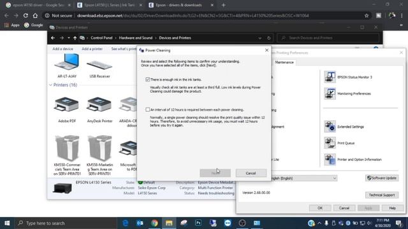Open Outlook from taskbar
The width and height of the screenshot is (408, 229).
(140, 223)
